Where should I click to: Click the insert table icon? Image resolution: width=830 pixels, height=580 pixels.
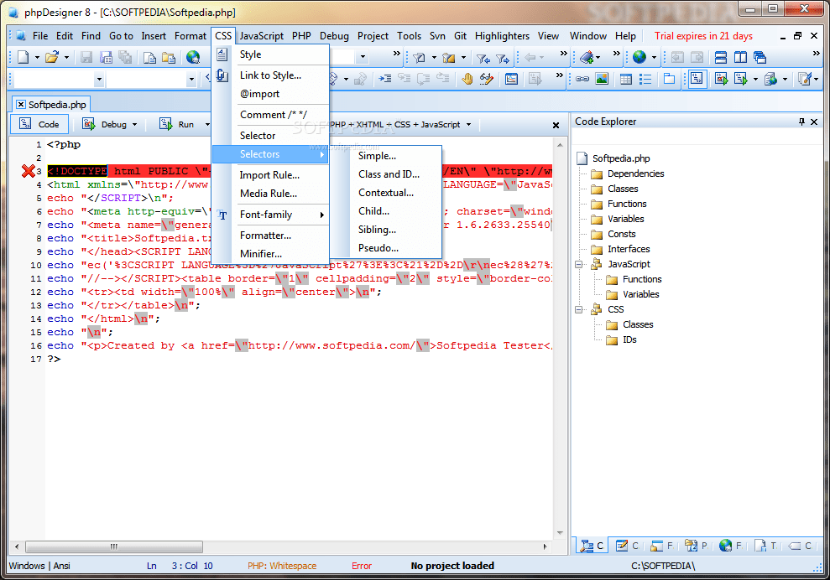(626, 80)
